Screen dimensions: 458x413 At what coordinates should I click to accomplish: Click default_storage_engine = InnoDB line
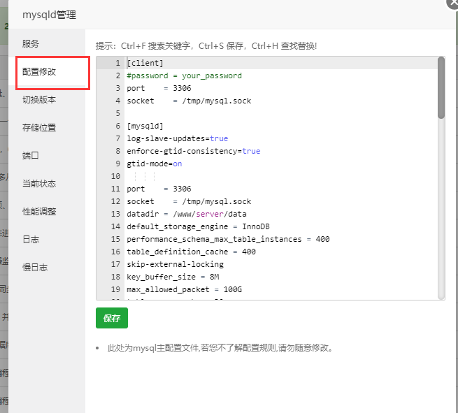(198, 226)
